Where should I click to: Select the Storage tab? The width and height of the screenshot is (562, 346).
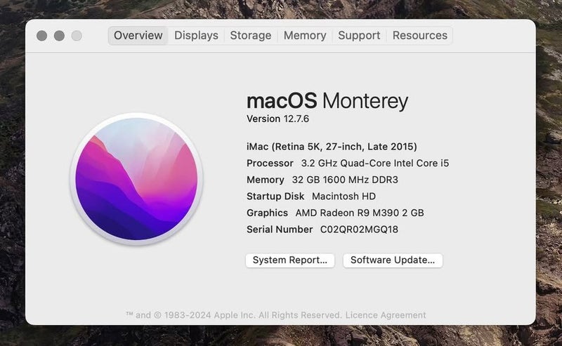251,36
